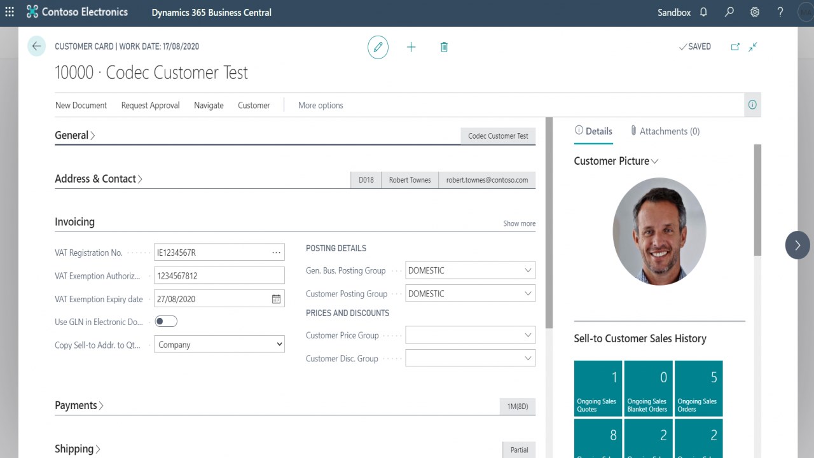Click the customer card vertical scrollbar
The width and height of the screenshot is (814, 458).
tap(549, 223)
